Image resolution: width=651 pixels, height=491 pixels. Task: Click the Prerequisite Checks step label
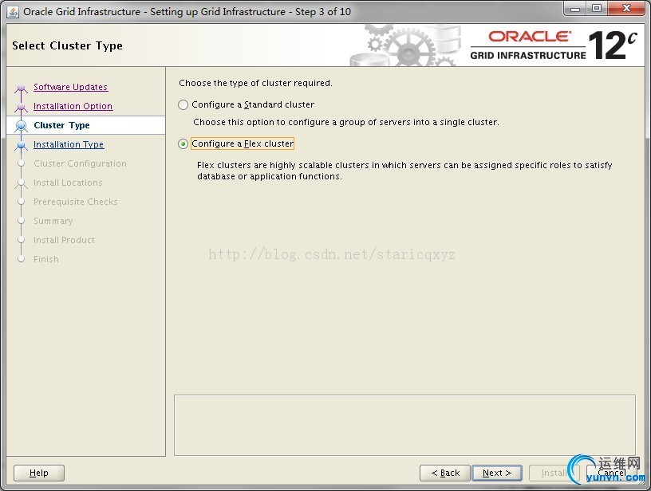[76, 202]
